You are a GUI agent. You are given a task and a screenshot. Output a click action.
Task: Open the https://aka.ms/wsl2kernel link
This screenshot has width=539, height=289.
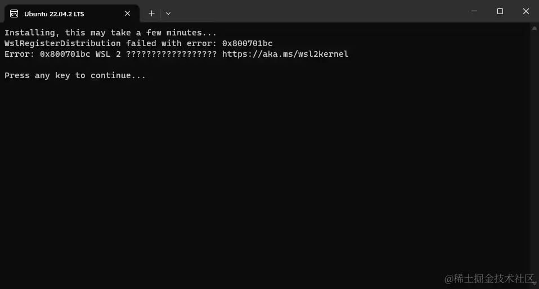click(x=285, y=54)
